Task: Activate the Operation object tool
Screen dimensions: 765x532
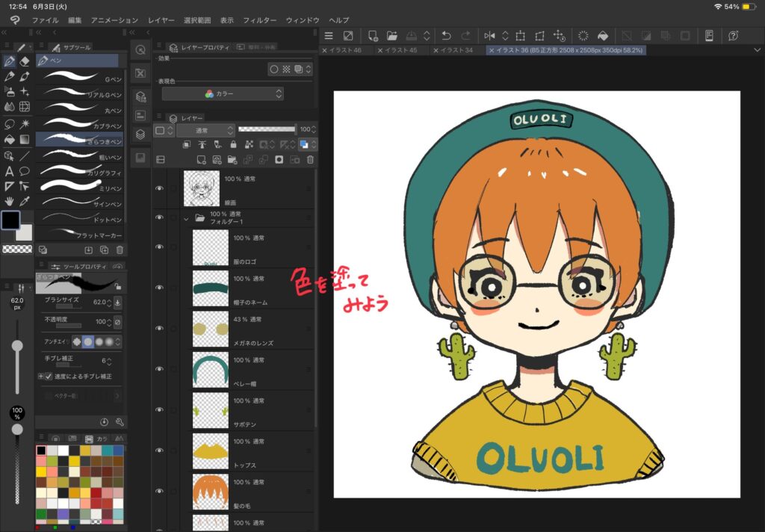Action: [x=9, y=156]
